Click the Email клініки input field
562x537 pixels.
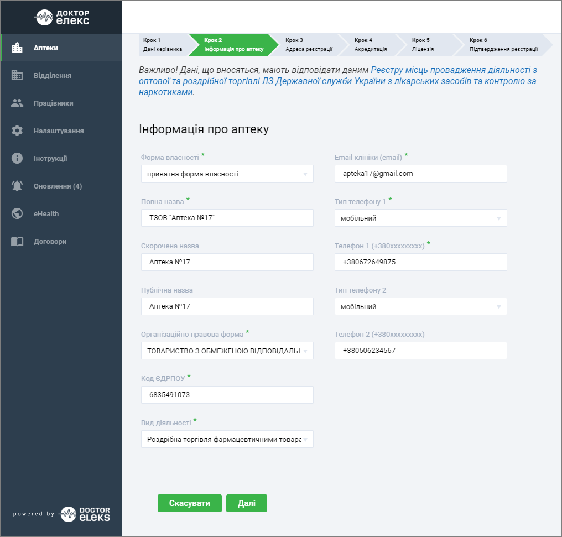pyautogui.click(x=421, y=174)
